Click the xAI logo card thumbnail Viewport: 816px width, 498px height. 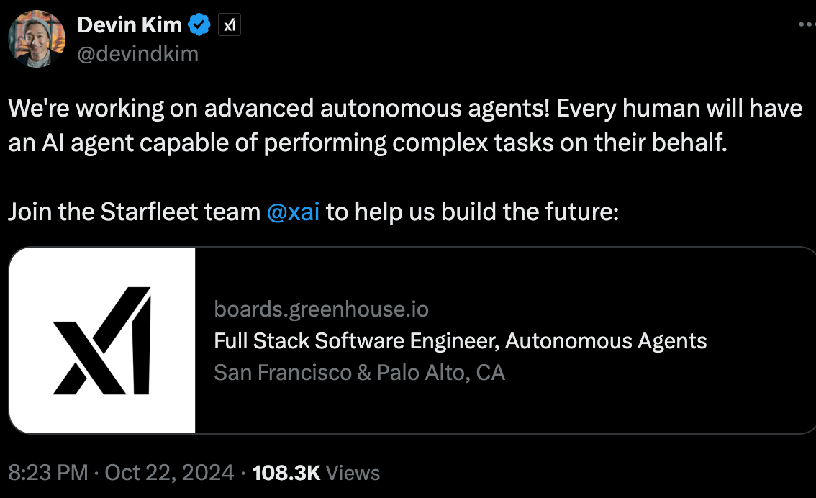click(x=102, y=340)
